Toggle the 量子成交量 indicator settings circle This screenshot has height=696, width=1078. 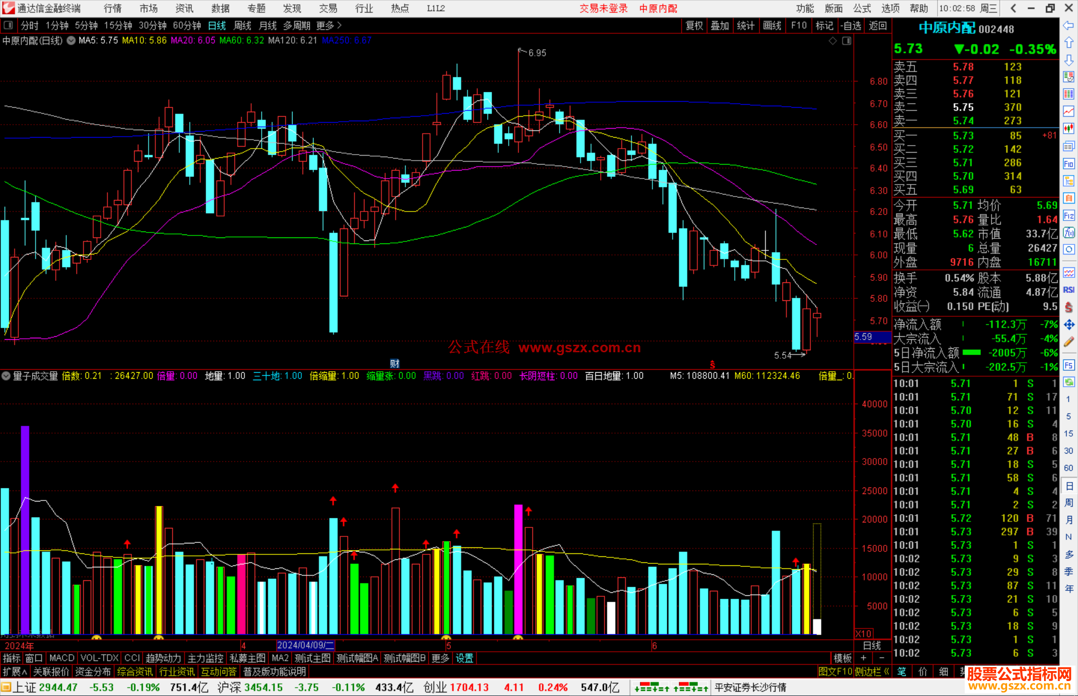click(x=6, y=376)
